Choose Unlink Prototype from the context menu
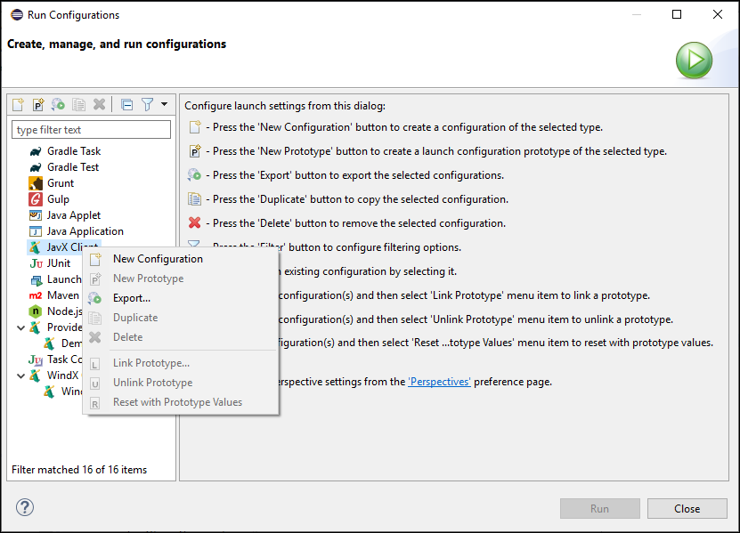740x533 pixels. point(181,383)
